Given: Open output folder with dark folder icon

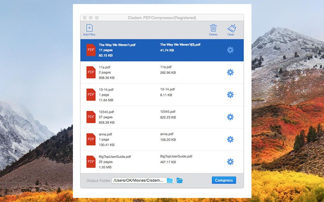Looking at the screenshot, I should [179, 180].
